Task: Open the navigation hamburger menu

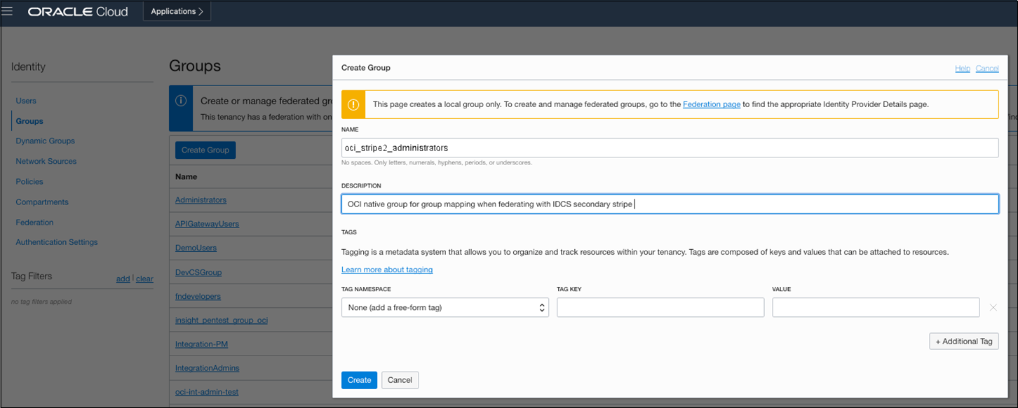Action: point(8,10)
